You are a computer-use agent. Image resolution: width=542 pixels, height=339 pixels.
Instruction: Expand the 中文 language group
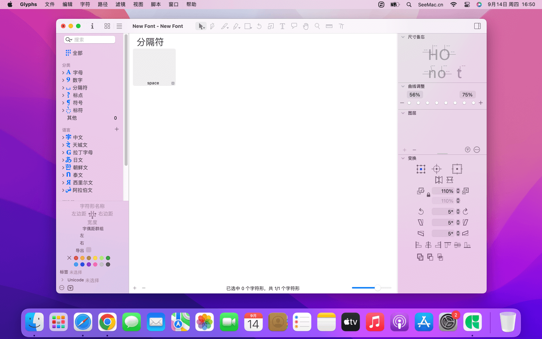pyautogui.click(x=63, y=137)
